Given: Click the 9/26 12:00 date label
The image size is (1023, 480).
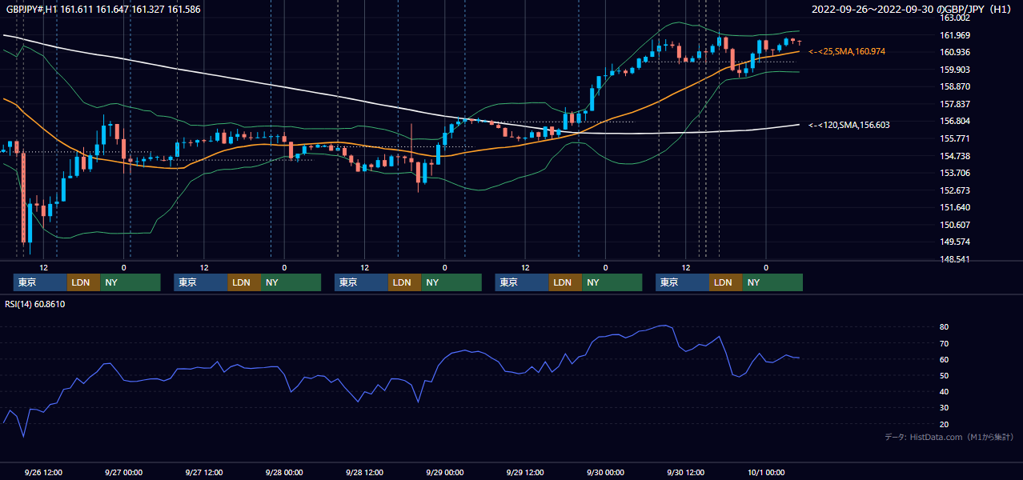Looking at the screenshot, I should pyautogui.click(x=44, y=473).
